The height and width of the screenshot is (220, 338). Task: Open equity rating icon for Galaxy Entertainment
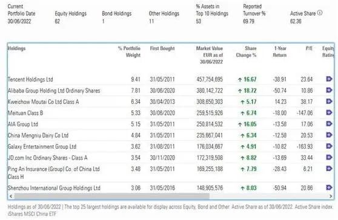click(x=329, y=146)
